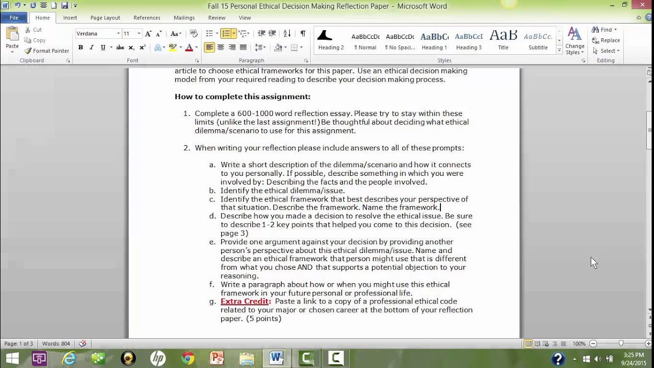The image size is (654, 368).
Task: Click the Find button
Action: click(x=605, y=30)
